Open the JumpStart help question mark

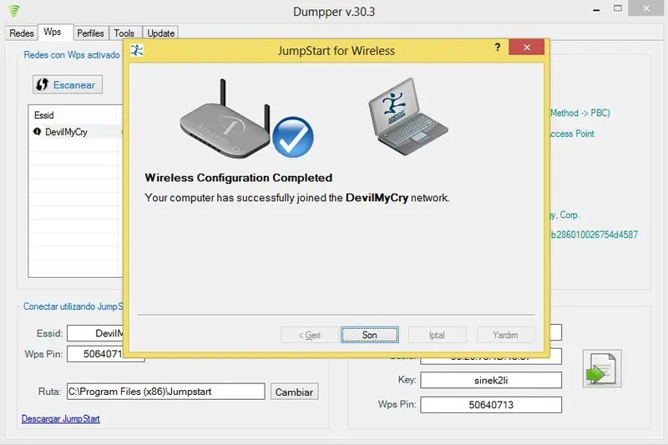coord(497,48)
